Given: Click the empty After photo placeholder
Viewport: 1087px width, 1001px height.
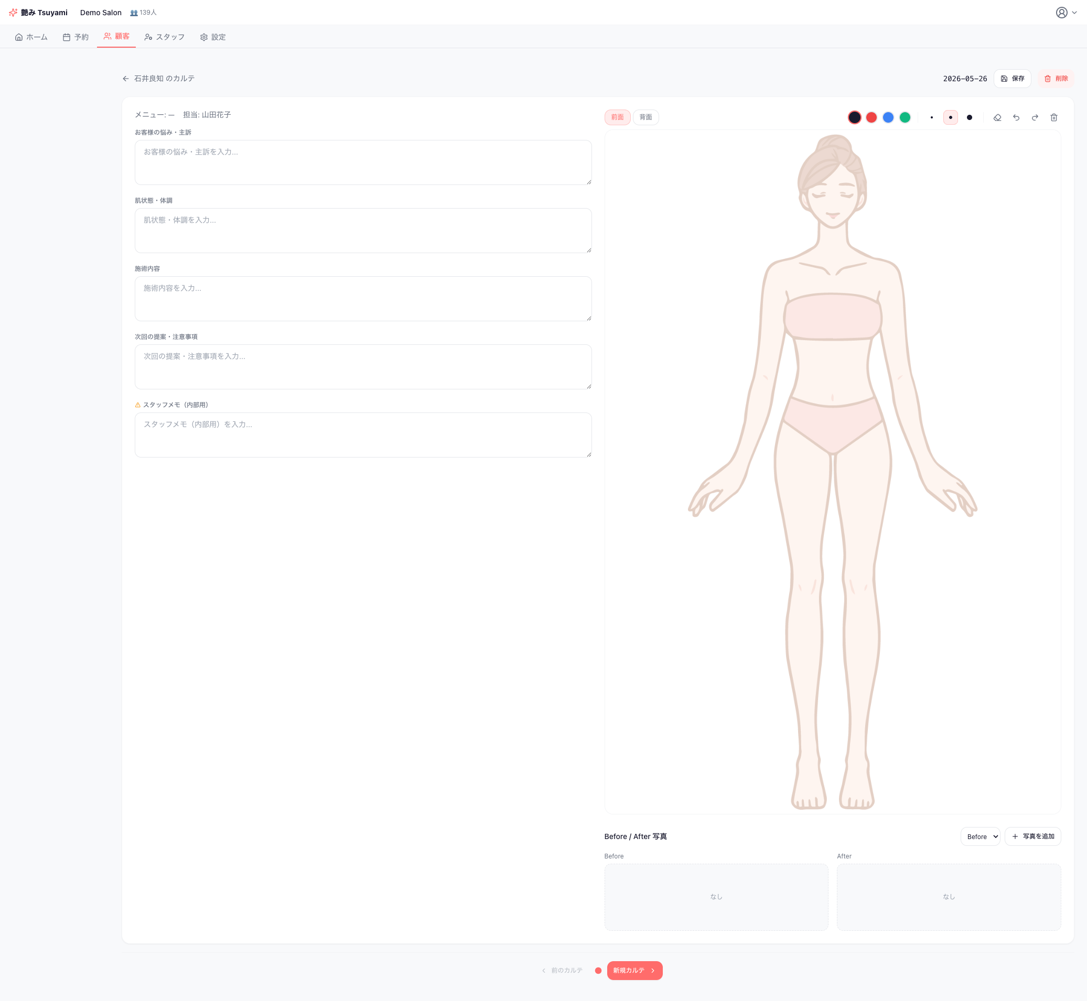Looking at the screenshot, I should pyautogui.click(x=948, y=897).
